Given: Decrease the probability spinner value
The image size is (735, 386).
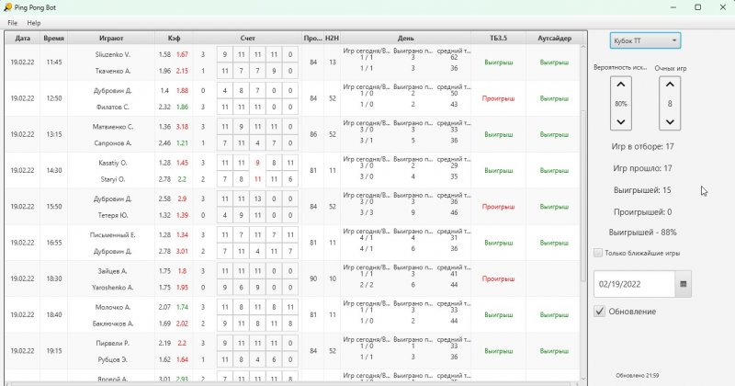Looking at the screenshot, I should coord(621,121).
